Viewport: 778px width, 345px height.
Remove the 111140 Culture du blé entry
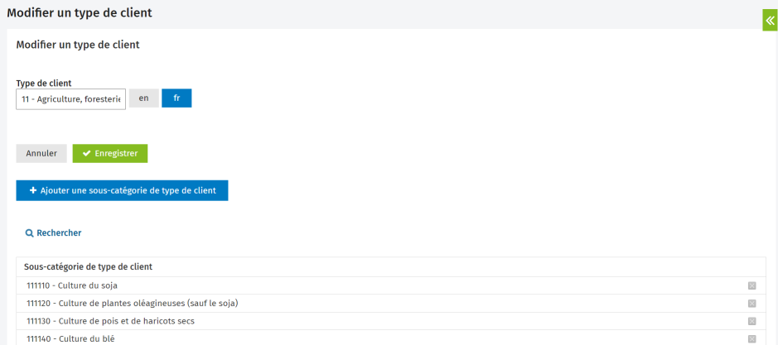[751, 338]
